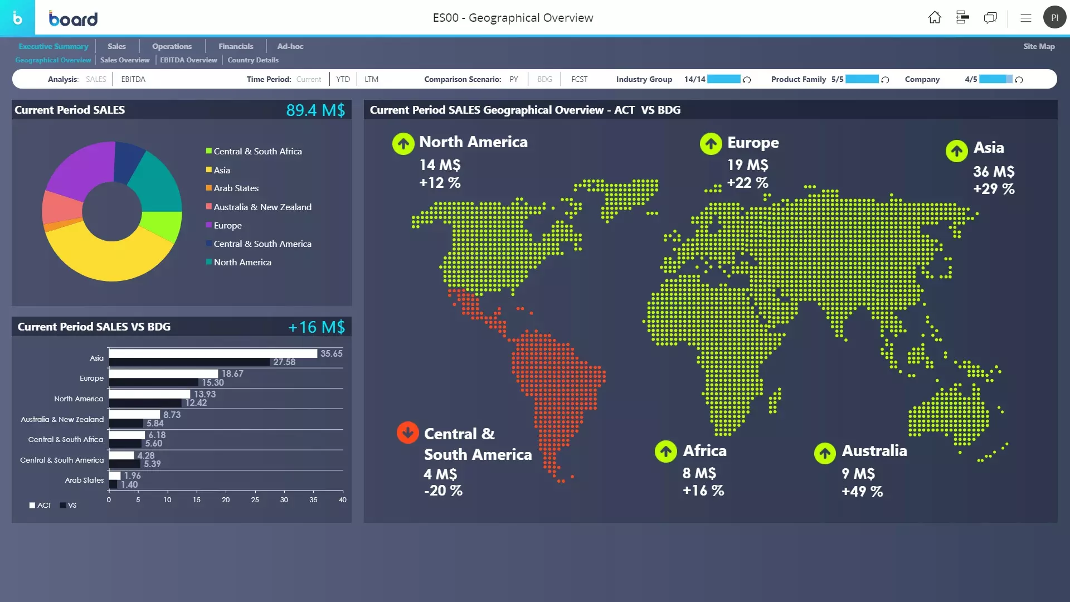Click the North America green up arrow
The image size is (1070, 602).
(x=403, y=144)
